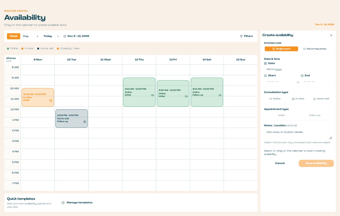The height and width of the screenshot is (216, 340).
Task: Focus the End time input
Action: [316, 82]
